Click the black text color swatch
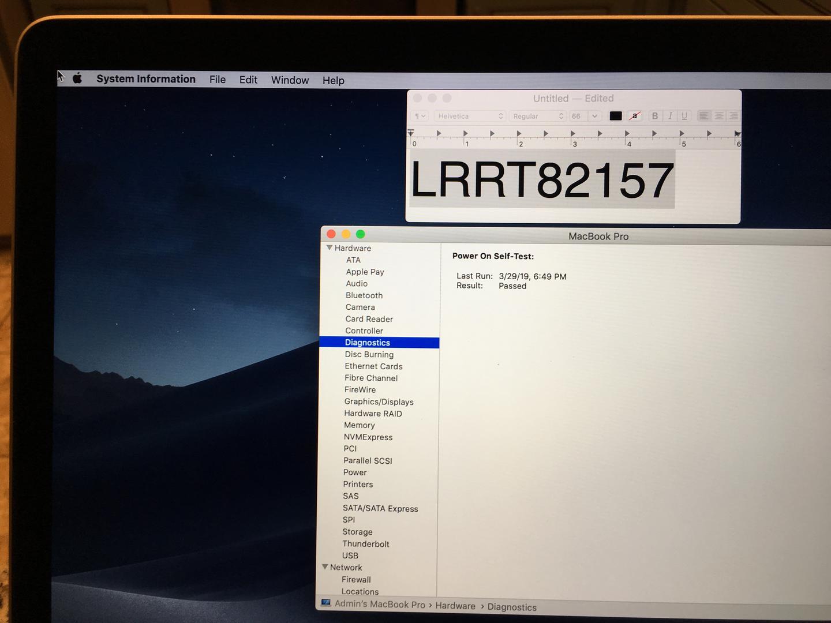 (x=616, y=116)
